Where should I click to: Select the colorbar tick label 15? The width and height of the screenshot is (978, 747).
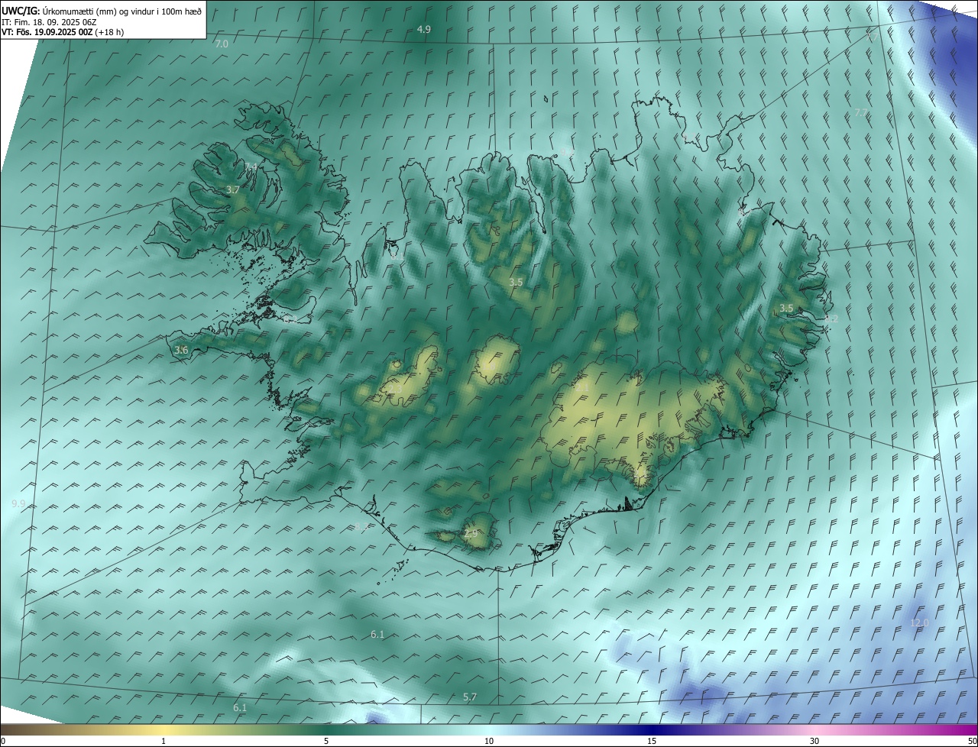[x=652, y=741]
